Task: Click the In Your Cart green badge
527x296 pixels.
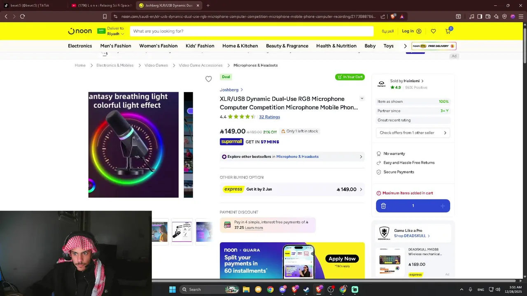Action: coord(350,77)
